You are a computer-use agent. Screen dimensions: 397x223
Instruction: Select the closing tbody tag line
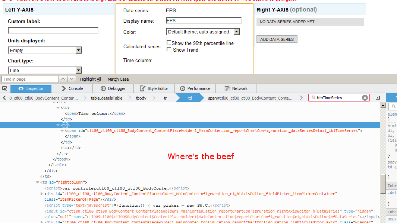(62, 159)
